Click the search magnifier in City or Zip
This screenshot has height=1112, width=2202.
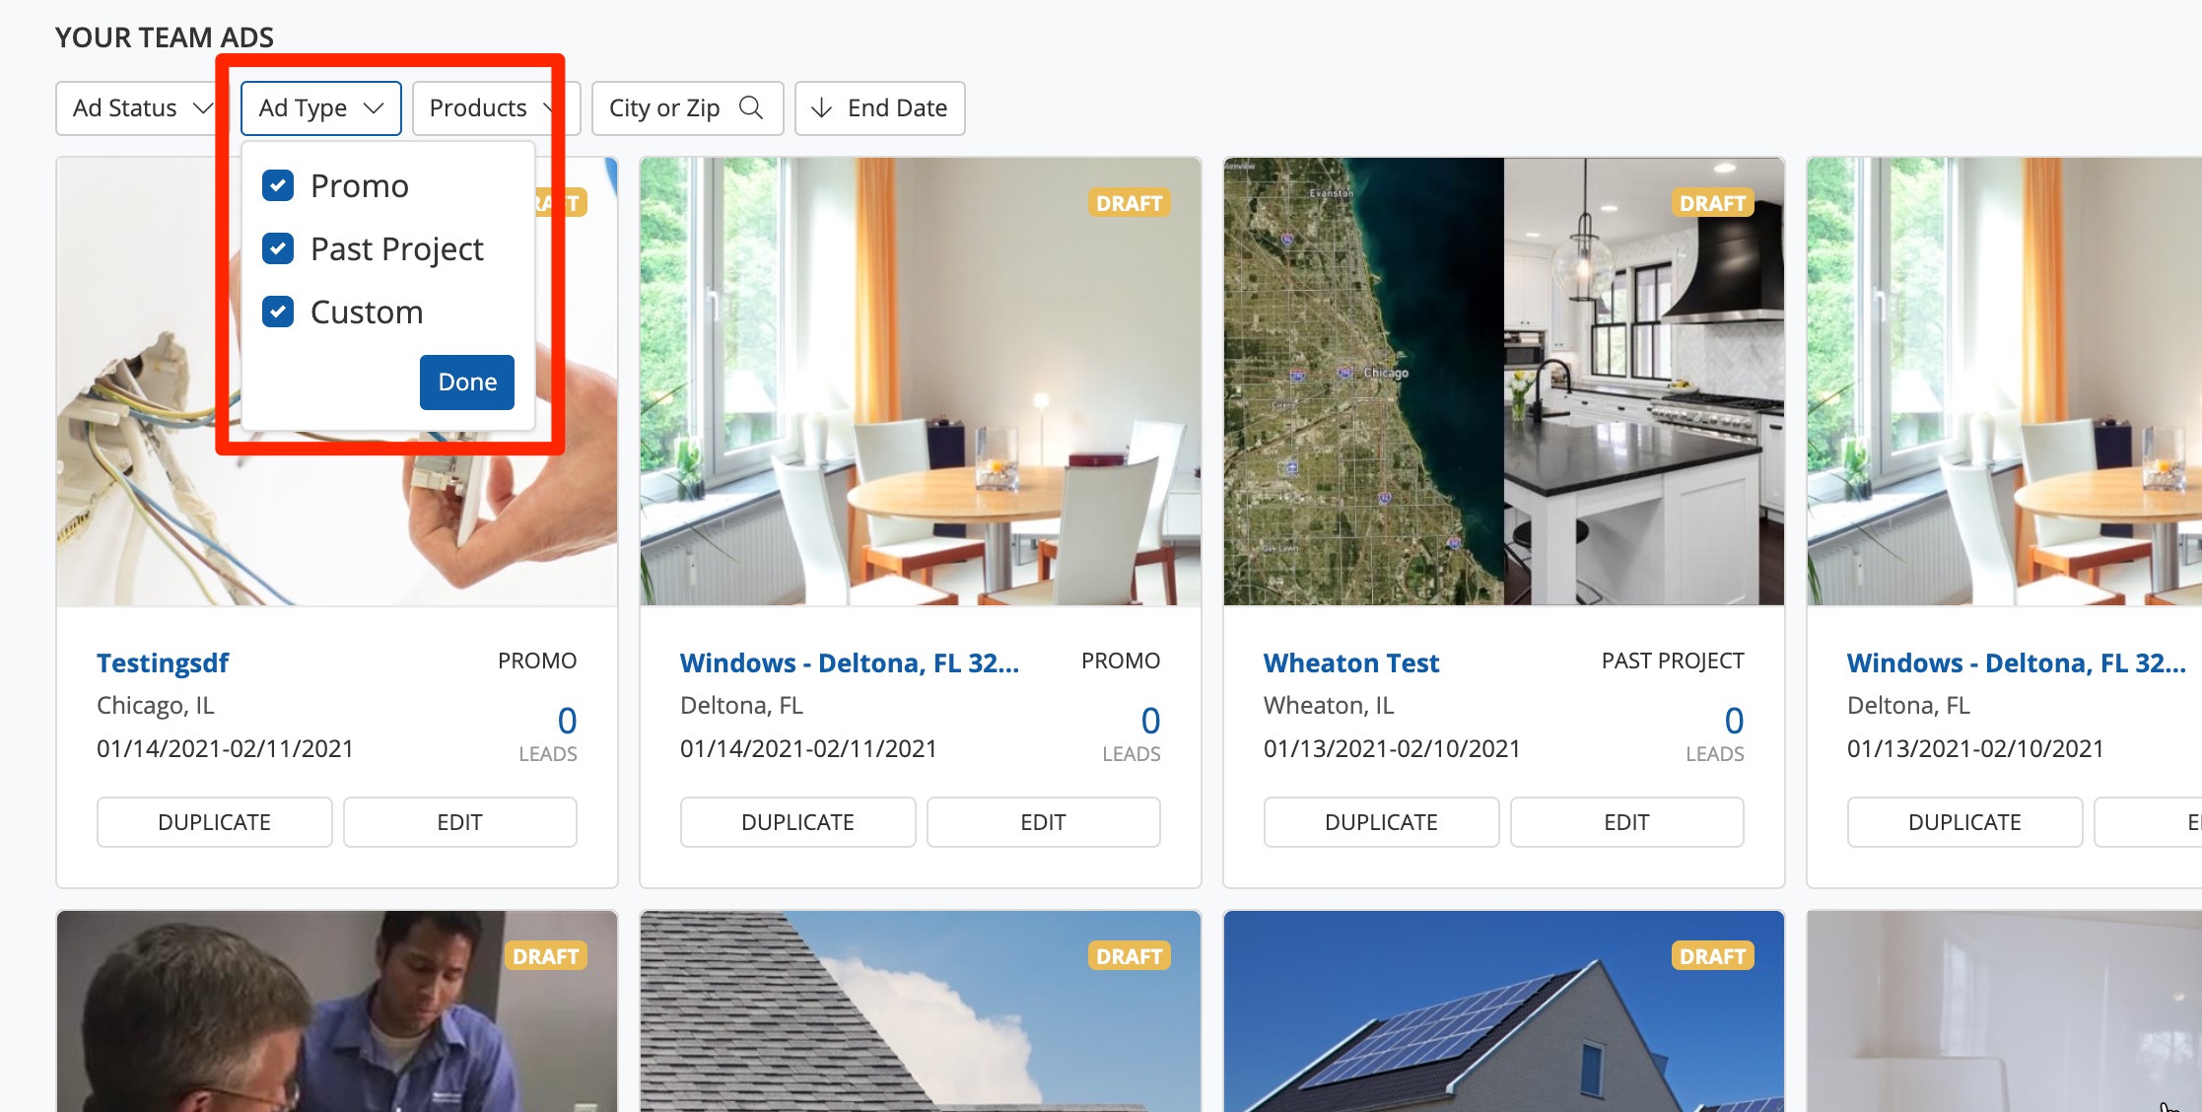tap(751, 107)
